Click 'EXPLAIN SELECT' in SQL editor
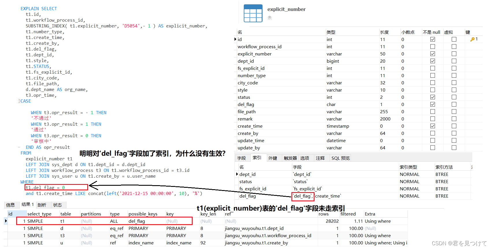 point(39,9)
